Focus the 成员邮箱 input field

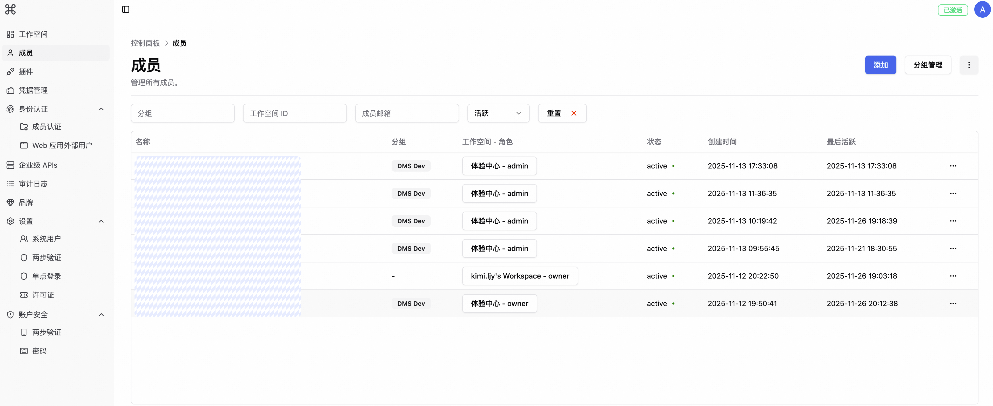(407, 113)
